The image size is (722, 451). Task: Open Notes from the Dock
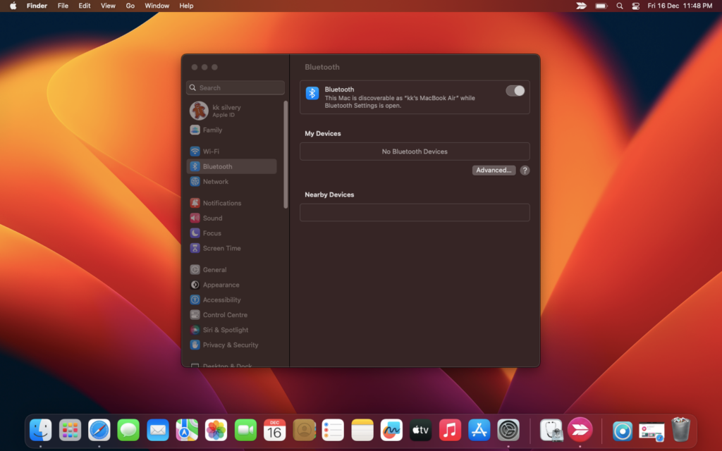point(362,431)
